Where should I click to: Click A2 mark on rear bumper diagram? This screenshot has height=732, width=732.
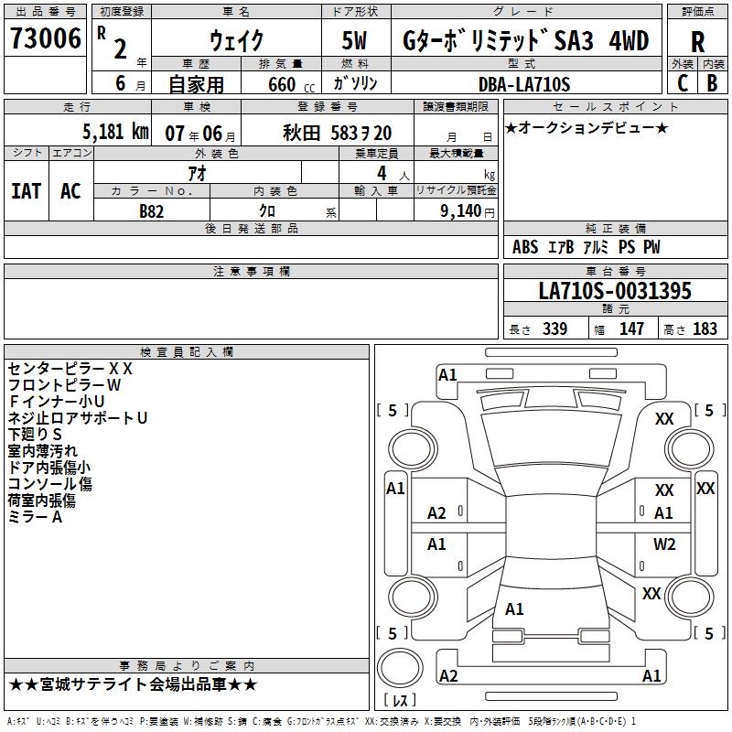point(448,675)
